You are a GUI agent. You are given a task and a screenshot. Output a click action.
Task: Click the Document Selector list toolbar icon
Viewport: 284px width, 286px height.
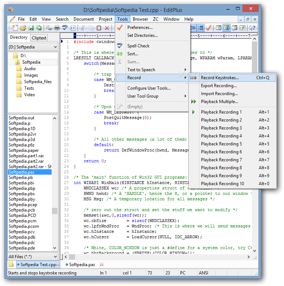click(x=219, y=28)
